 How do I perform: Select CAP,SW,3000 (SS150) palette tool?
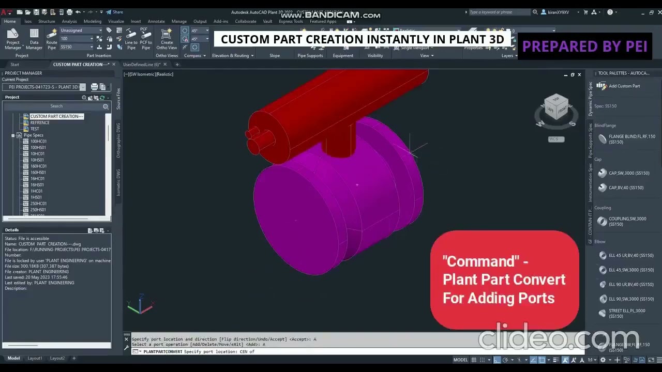[623, 173]
